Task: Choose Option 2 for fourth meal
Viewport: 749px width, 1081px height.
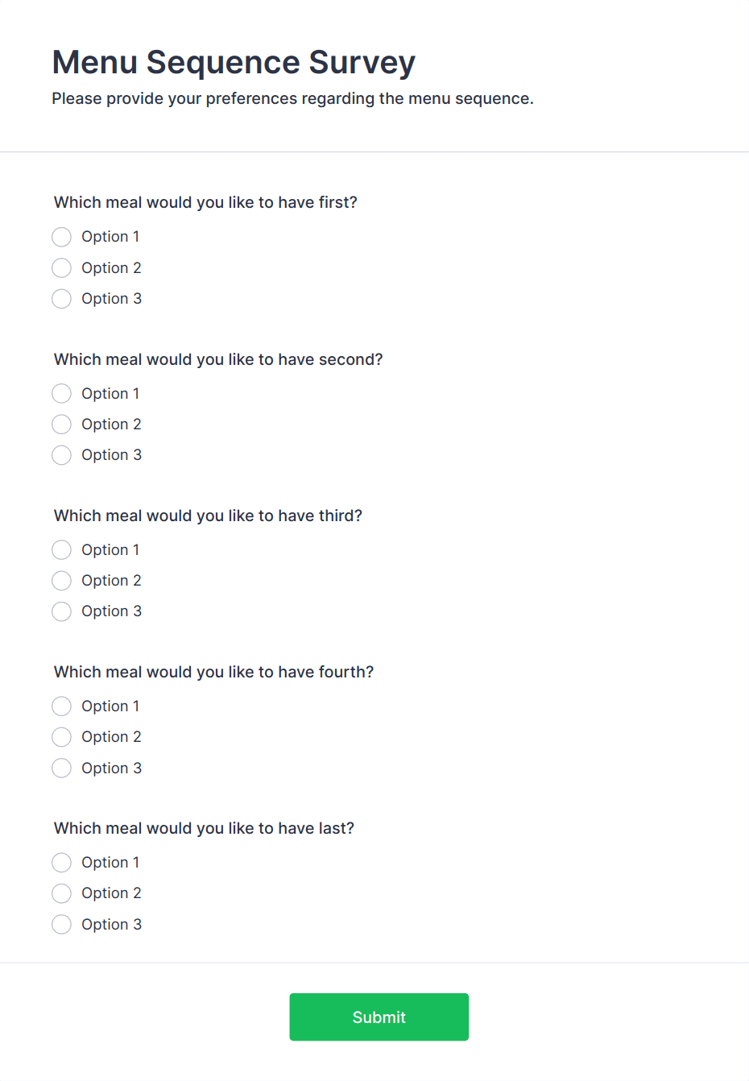Action: (62, 737)
